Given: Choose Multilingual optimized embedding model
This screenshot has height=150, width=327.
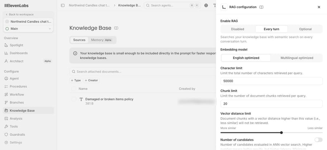Looking at the screenshot, I should click(297, 58).
